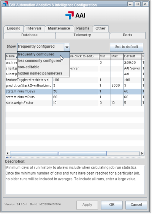Pick 'hidden named parameters' option
The image size is (152, 214).
pyautogui.click(x=43, y=73)
